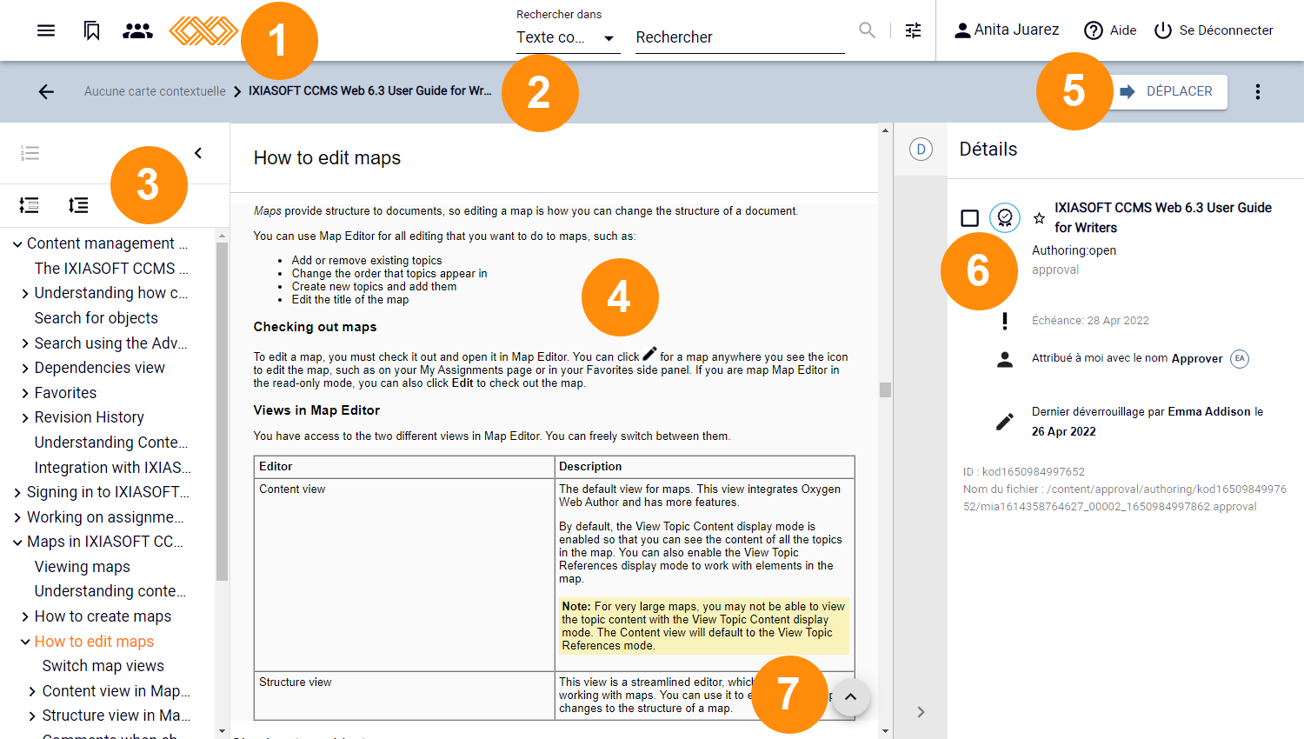This screenshot has height=739, width=1304.
Task: Click the IXIASOFT orange logo
Action: 203,30
